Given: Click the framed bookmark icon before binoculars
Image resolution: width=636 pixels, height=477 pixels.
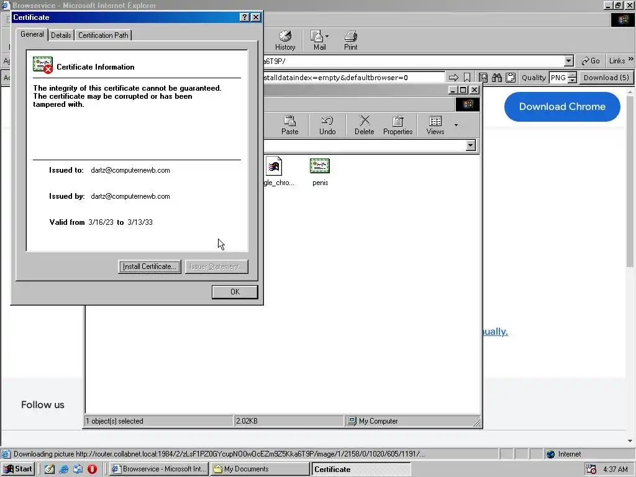Looking at the screenshot, I should tap(483, 78).
